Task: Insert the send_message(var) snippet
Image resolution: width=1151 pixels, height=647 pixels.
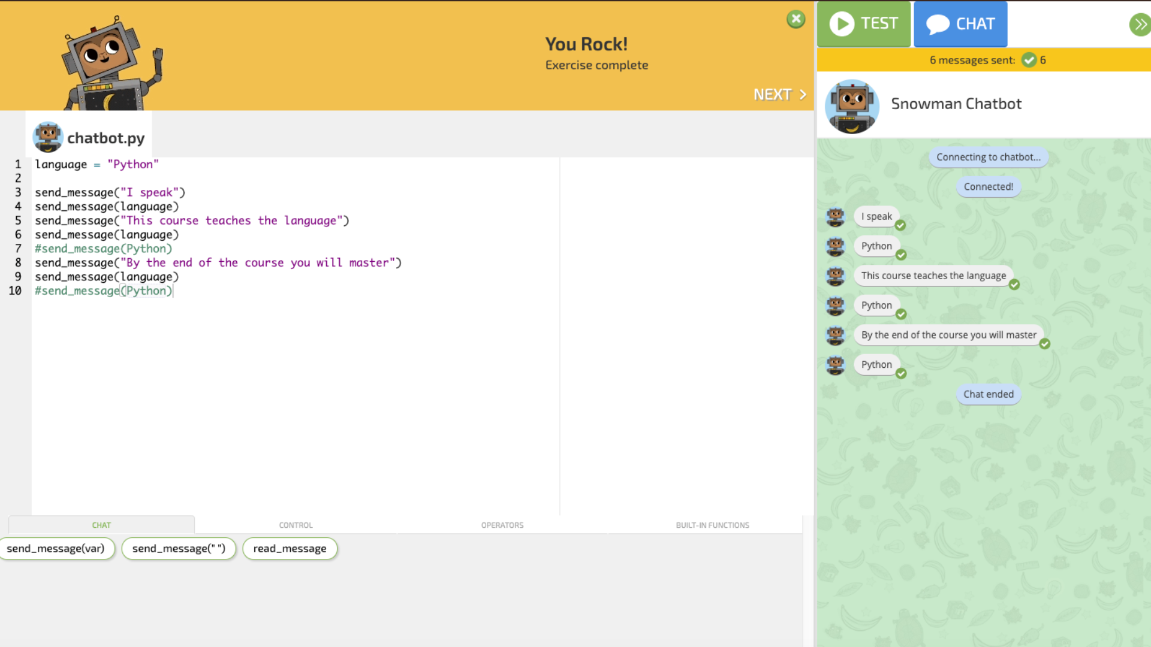Action: pos(56,548)
